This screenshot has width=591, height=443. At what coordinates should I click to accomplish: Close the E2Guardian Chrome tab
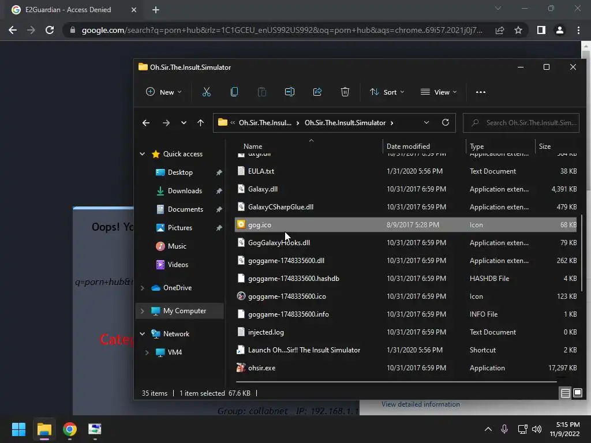[x=134, y=10]
